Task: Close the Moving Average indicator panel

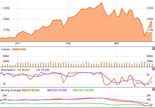Action: 153,89
